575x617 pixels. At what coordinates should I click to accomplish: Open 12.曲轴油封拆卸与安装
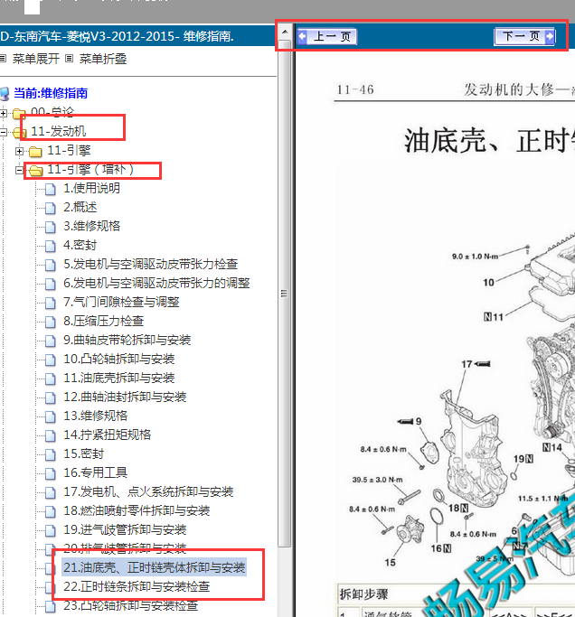[x=125, y=397]
